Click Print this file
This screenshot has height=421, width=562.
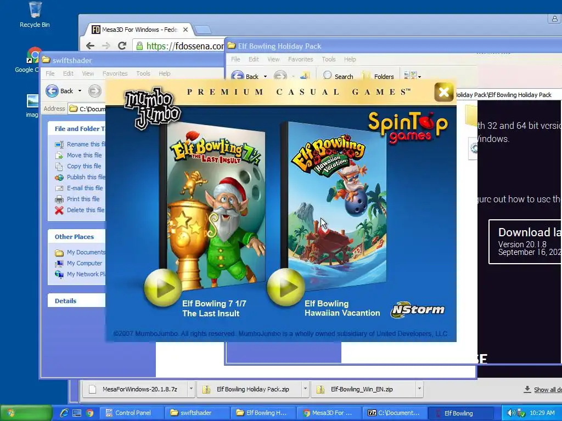77,199
